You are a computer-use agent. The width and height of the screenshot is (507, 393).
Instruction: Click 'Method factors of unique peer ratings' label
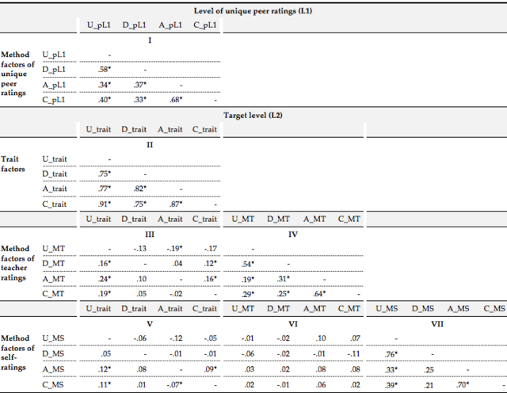click(17, 74)
